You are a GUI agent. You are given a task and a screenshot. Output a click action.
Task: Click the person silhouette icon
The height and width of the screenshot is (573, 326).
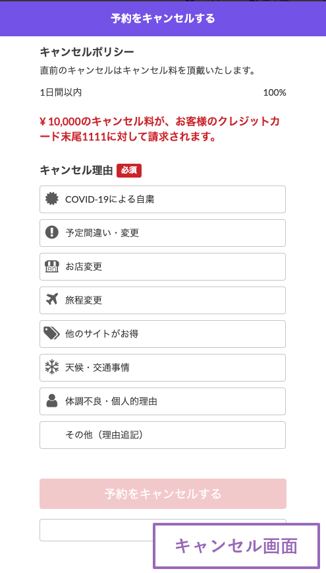[x=52, y=401]
